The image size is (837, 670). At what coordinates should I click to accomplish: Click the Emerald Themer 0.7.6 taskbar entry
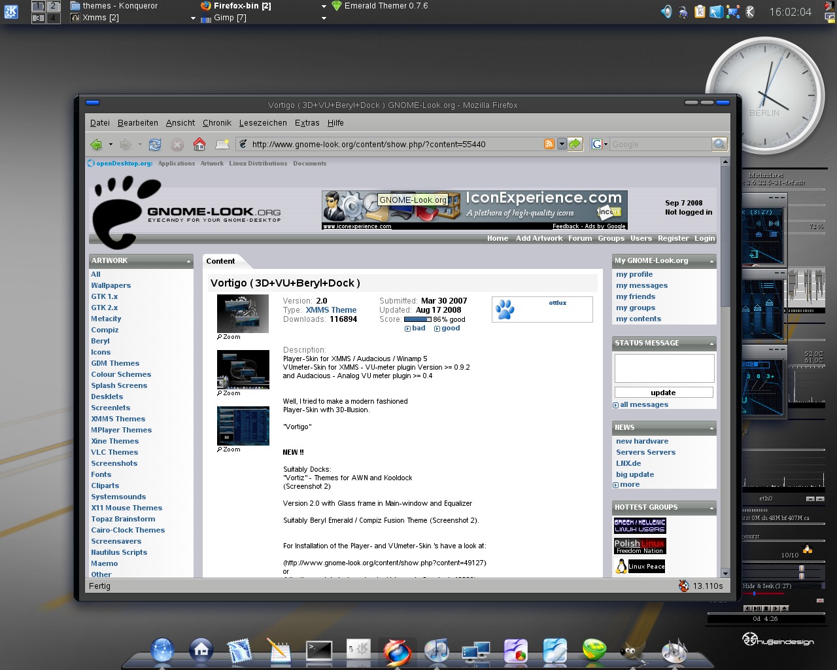[379, 6]
